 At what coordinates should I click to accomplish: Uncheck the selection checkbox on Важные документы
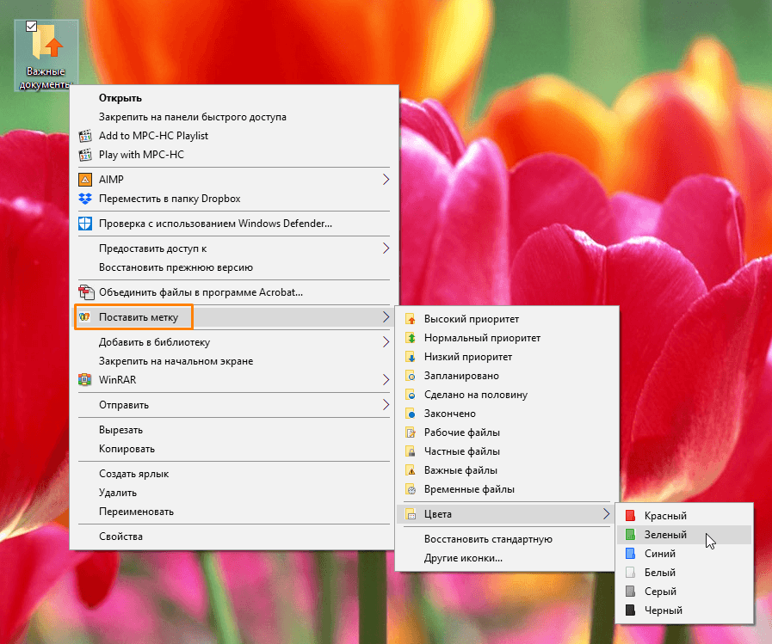click(x=31, y=26)
